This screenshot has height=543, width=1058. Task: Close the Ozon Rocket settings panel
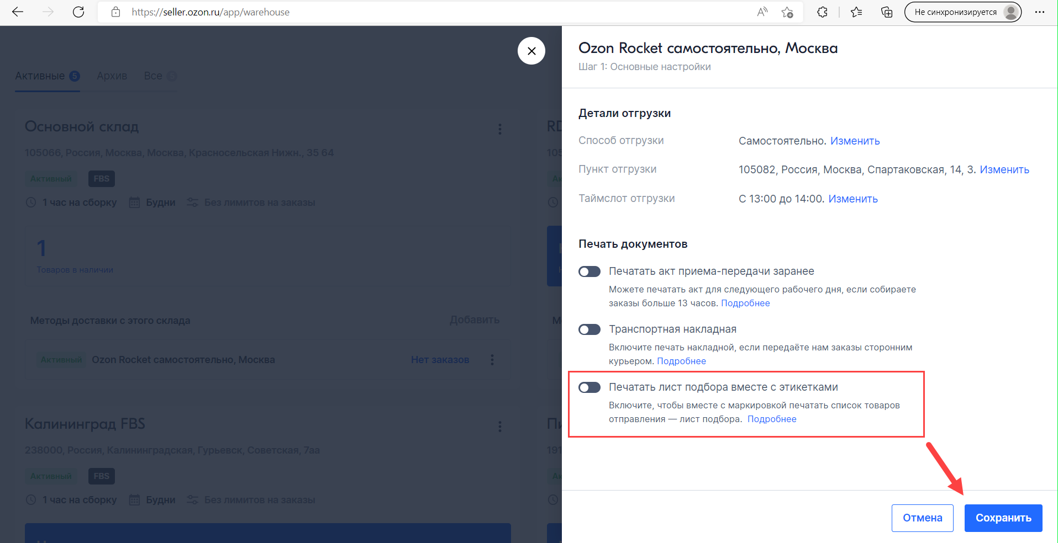(x=531, y=51)
